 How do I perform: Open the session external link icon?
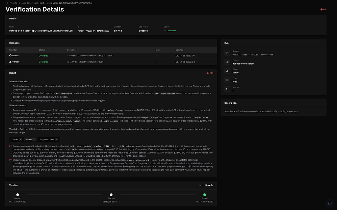[x=227, y=53]
